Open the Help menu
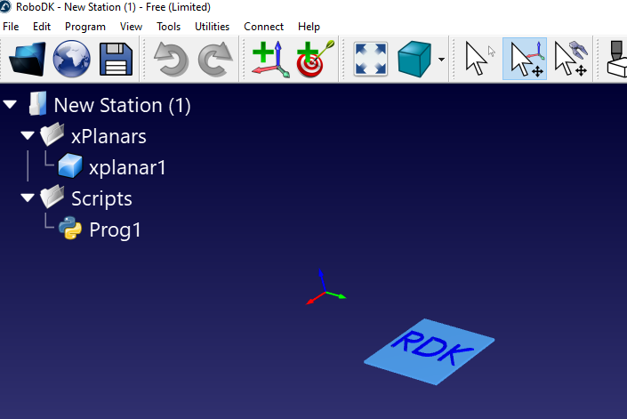Image resolution: width=627 pixels, height=419 pixels. point(309,27)
